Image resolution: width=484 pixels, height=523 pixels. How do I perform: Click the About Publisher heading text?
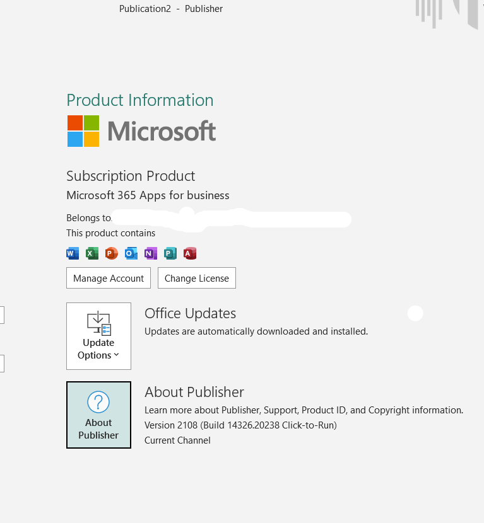(194, 392)
